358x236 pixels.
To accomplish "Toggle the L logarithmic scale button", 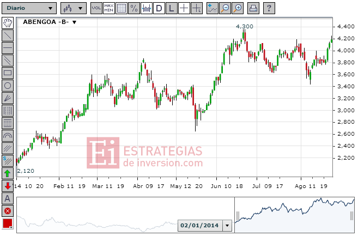I will (x=172, y=8).
